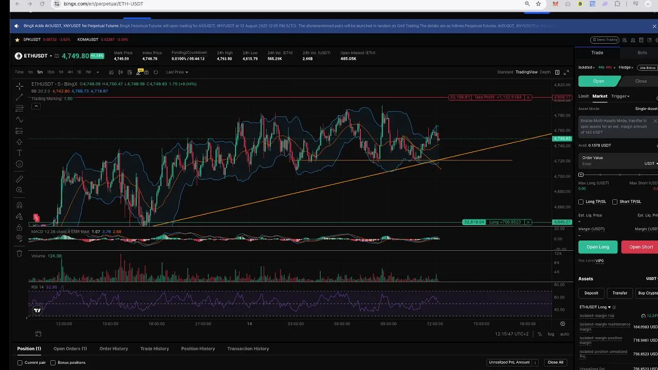Enable the Current pair filter
The image size is (658, 370).
[x=20, y=362]
